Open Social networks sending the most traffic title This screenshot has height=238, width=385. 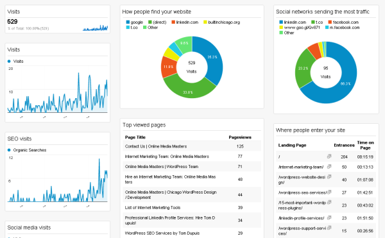[323, 12]
